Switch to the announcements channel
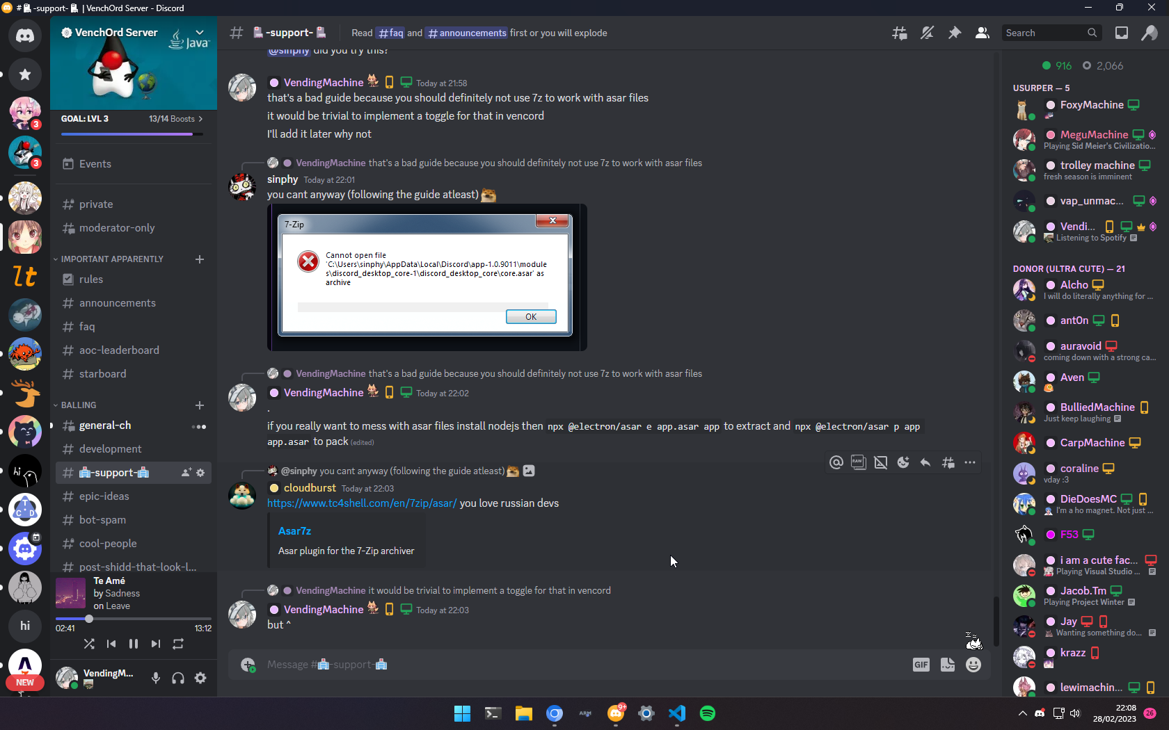This screenshot has height=730, width=1169. pos(134,303)
